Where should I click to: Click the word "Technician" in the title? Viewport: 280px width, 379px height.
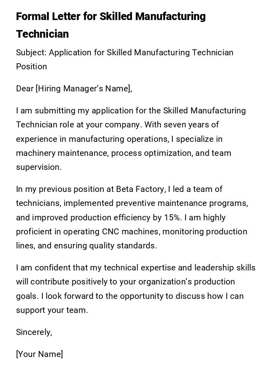tap(42, 34)
